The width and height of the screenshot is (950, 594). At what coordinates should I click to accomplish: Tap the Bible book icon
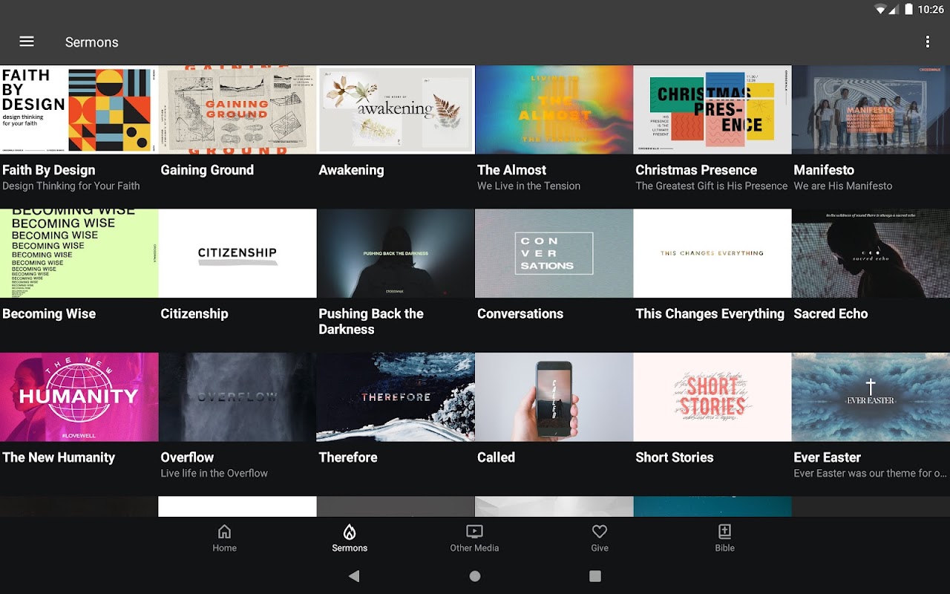pyautogui.click(x=725, y=532)
